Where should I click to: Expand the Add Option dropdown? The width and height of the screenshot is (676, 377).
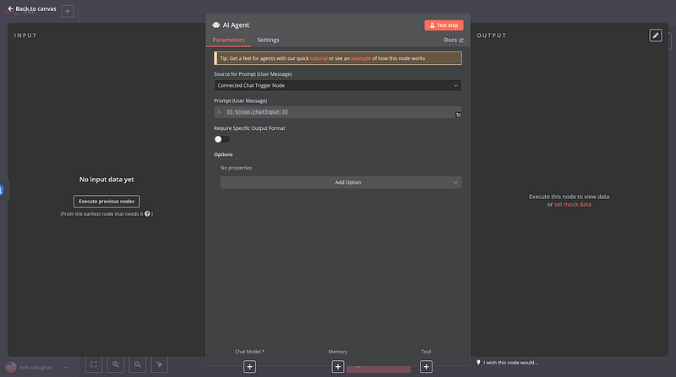[x=341, y=182]
